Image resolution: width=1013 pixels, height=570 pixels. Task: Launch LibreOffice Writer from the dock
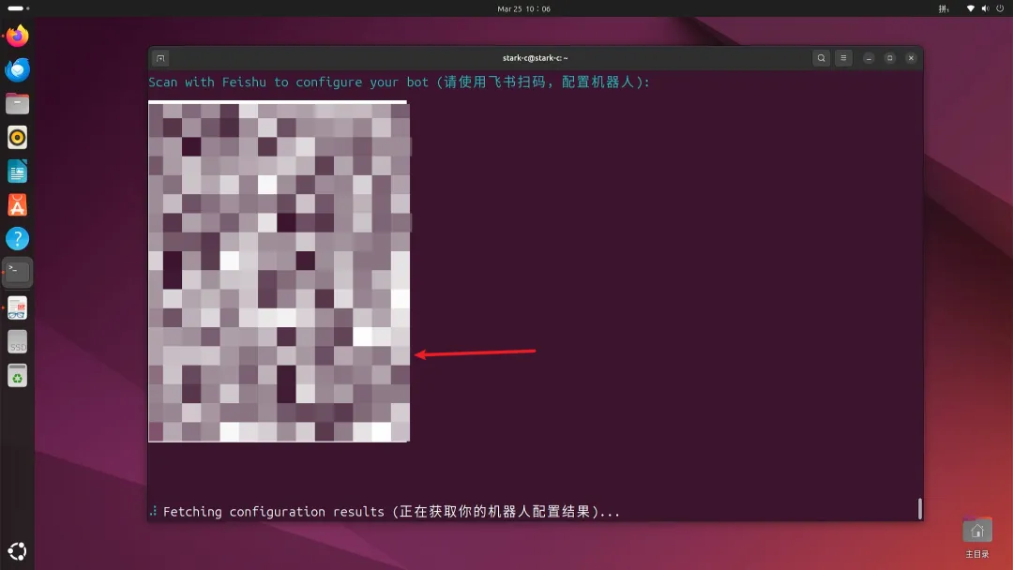[18, 172]
